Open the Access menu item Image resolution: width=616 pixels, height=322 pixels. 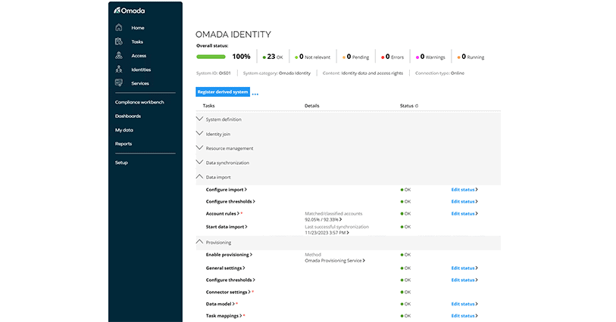(x=139, y=56)
